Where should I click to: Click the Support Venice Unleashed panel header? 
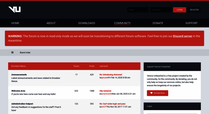pos(172,67)
